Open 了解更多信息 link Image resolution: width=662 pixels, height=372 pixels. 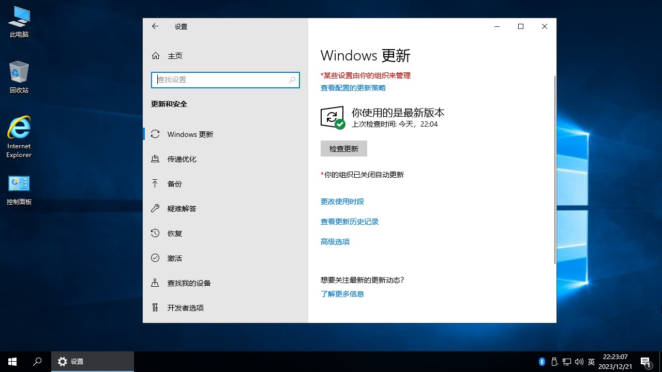[x=342, y=294]
